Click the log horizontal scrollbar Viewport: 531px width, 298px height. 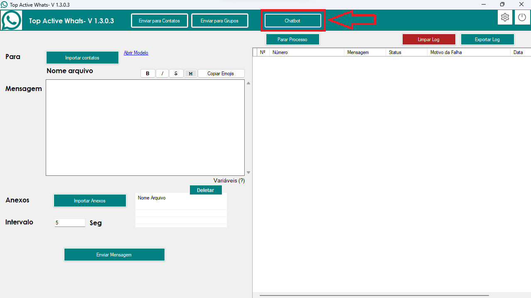[x=374, y=296]
